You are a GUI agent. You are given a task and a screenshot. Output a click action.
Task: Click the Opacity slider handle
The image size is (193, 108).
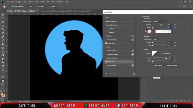pyautogui.click(x=161, y=25)
